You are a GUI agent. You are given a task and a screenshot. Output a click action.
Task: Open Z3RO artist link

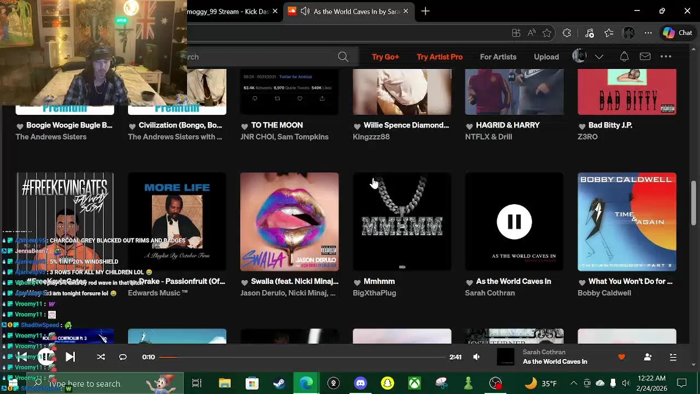587,137
